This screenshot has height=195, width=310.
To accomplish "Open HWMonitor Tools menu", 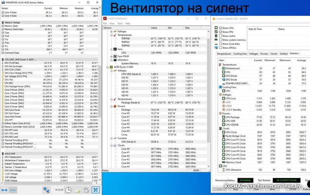I will pyautogui.click(x=120, y=24).
